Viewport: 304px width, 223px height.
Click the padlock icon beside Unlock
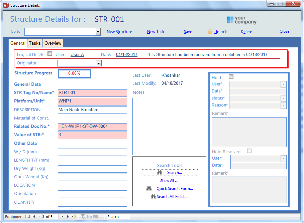coord(210,31)
